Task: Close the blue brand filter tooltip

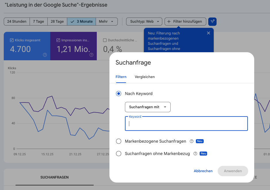Action: pos(209,33)
